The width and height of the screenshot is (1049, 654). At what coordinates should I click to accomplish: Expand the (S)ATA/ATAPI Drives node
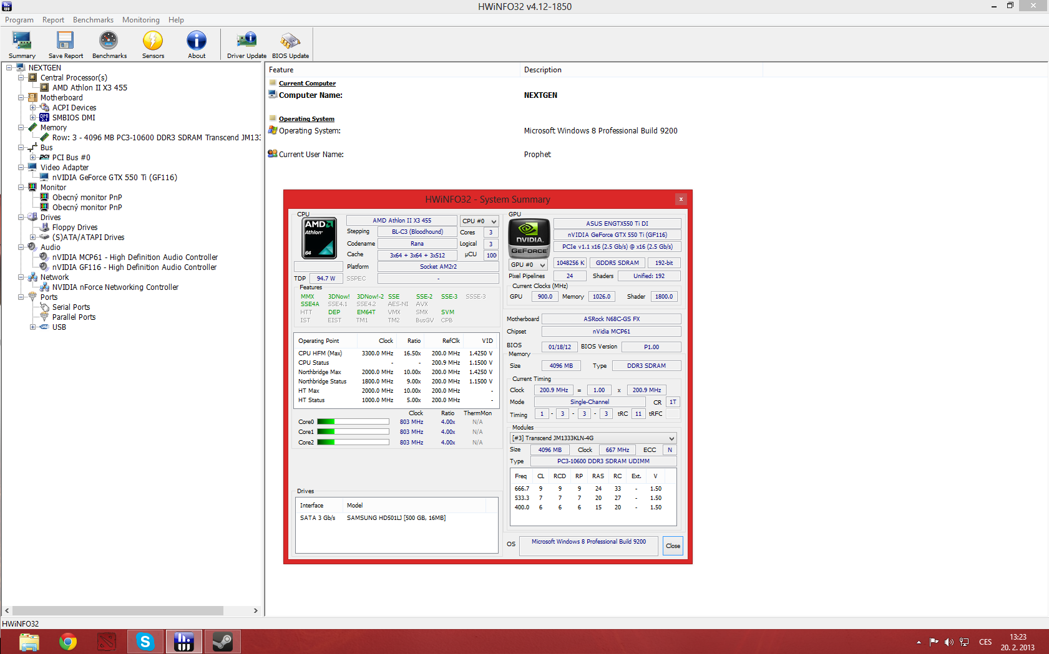click(x=32, y=237)
